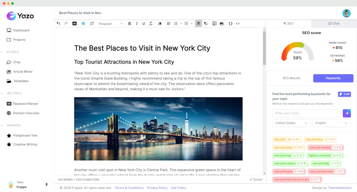Expand the English language dropdown
Viewport: 357px width, 192px height.
(331, 123)
